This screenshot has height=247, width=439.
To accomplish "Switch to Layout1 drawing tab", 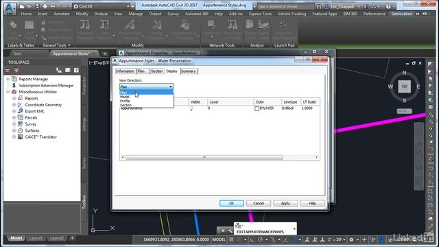I will [36, 238].
